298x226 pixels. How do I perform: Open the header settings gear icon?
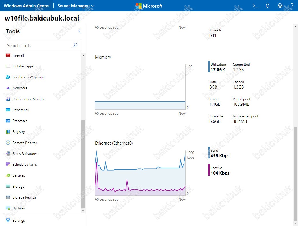pyautogui.click(x=280, y=6)
